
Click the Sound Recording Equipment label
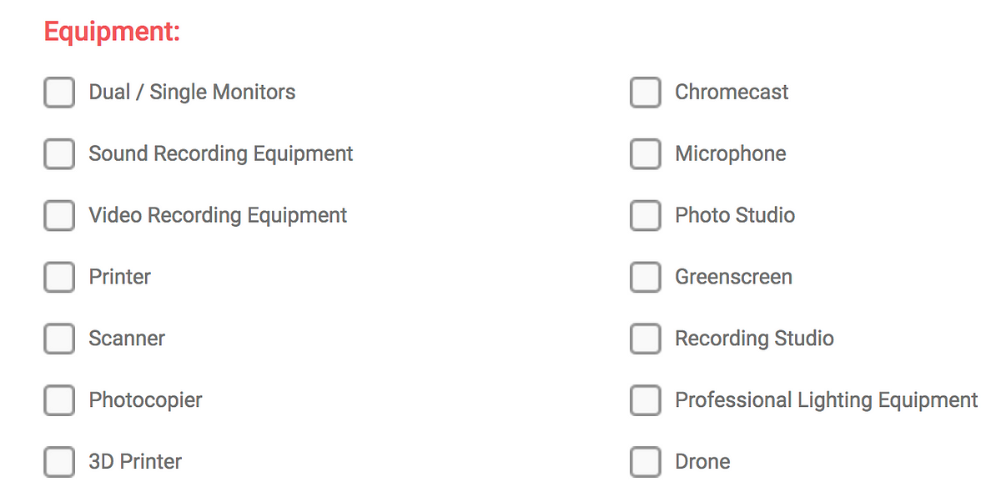pyautogui.click(x=221, y=154)
